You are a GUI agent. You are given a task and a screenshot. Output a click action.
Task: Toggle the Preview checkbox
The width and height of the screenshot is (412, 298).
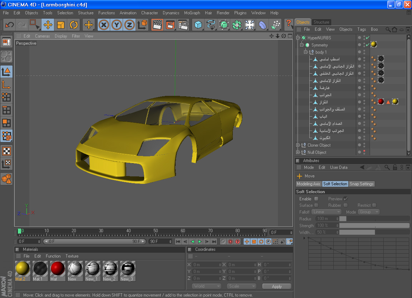point(346,199)
